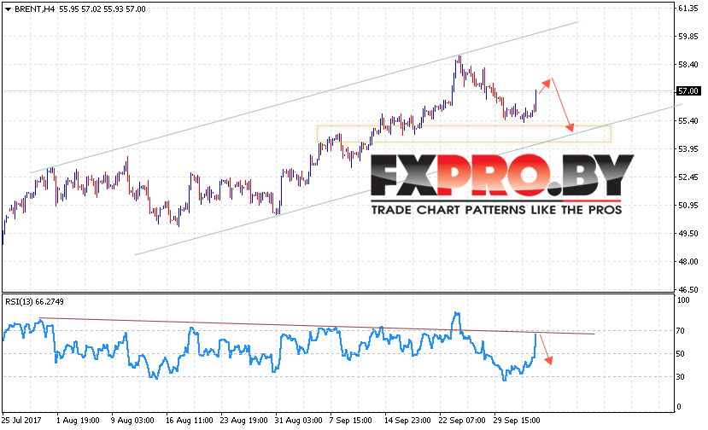Select the 48.00 price scale value

[x=688, y=262]
